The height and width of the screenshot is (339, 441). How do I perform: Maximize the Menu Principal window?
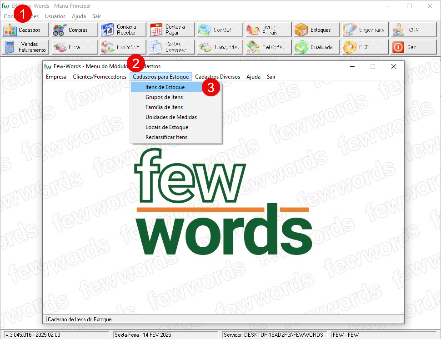[x=409, y=6]
